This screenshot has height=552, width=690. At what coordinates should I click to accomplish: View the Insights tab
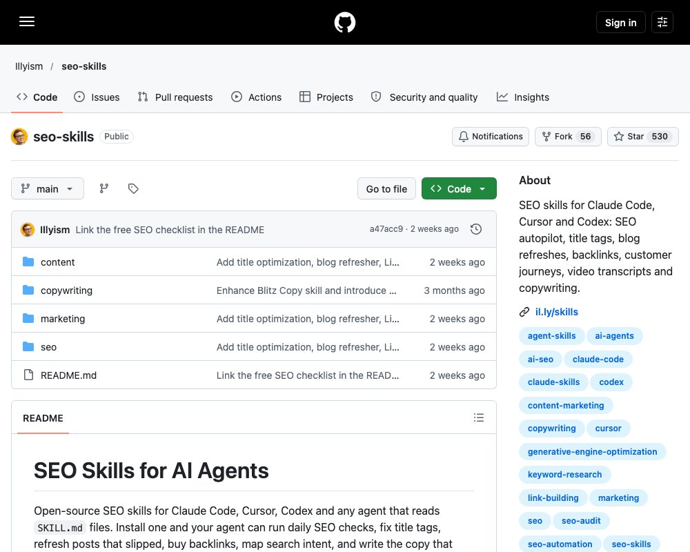(523, 97)
